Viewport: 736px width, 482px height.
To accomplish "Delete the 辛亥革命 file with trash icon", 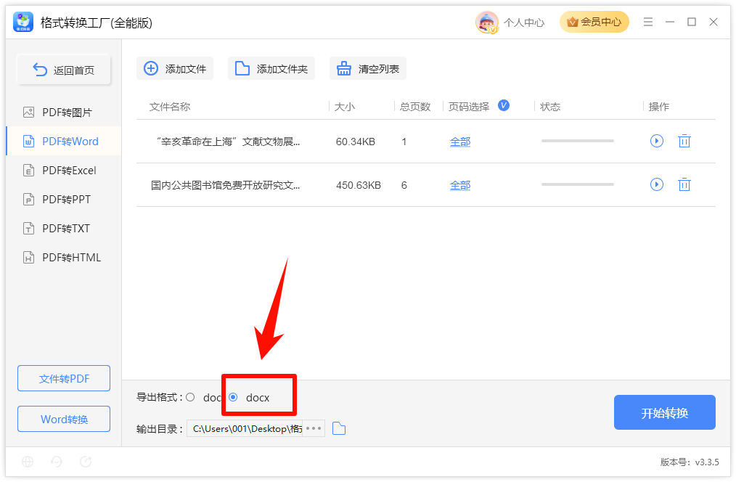I will tap(684, 141).
